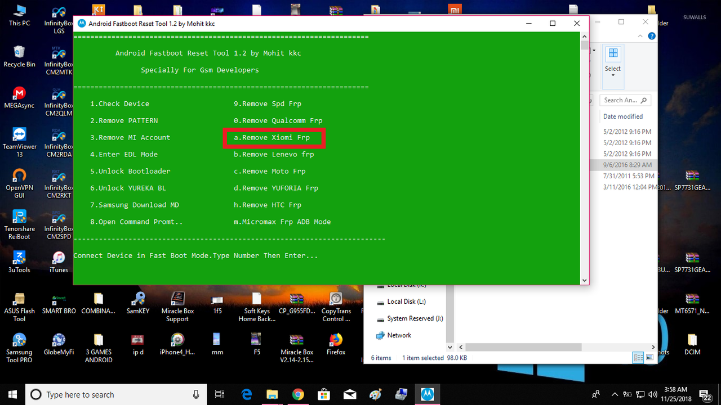Click the taskbar microphone icon
Image resolution: width=721 pixels, height=405 pixels.
click(195, 394)
